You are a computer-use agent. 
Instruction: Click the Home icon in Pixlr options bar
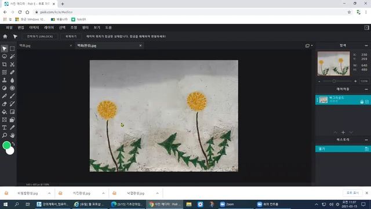(x=5, y=37)
